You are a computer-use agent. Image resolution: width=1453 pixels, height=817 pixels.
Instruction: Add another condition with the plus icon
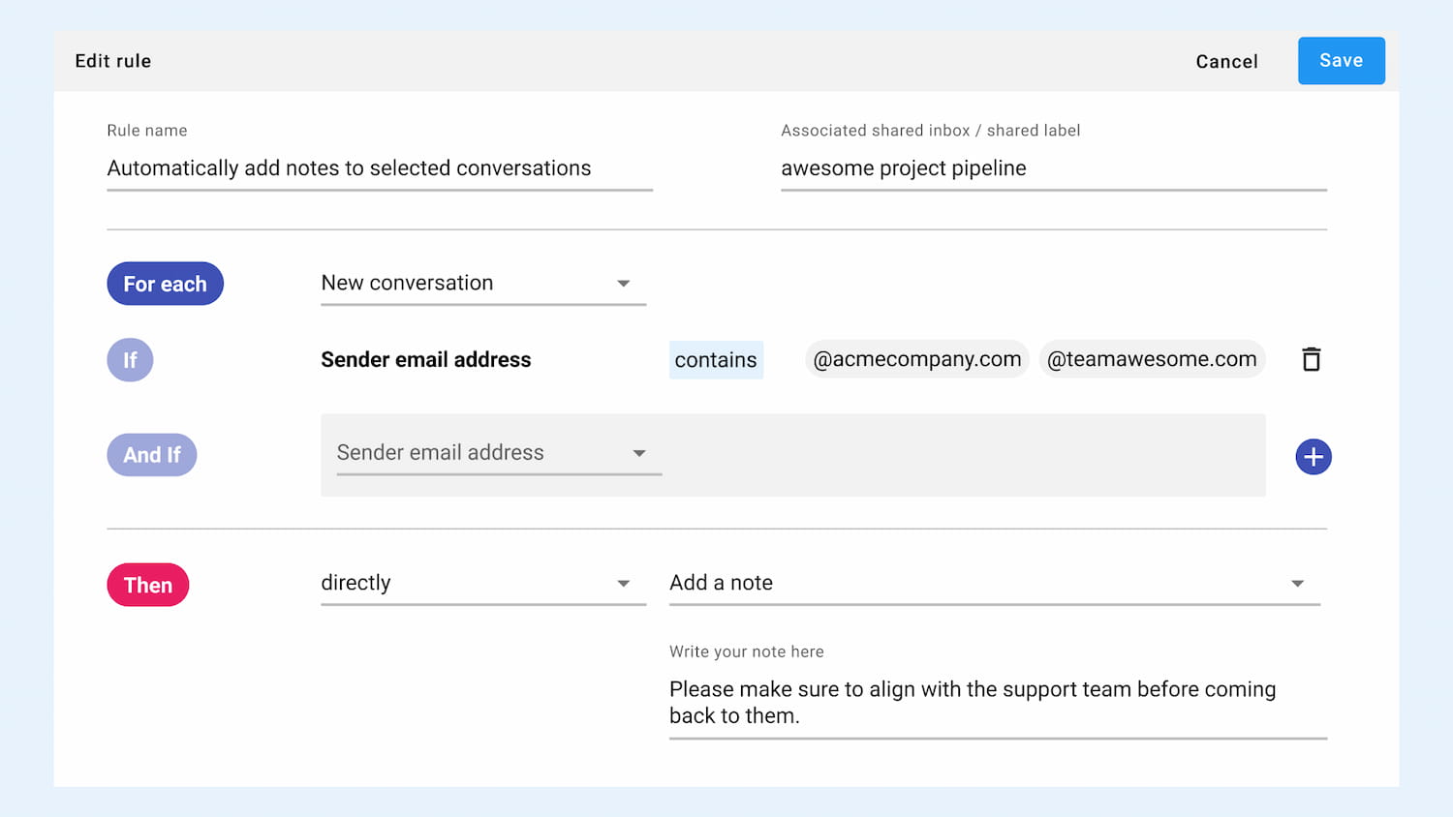coord(1313,457)
